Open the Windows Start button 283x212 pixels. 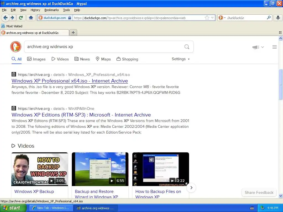[13, 208]
